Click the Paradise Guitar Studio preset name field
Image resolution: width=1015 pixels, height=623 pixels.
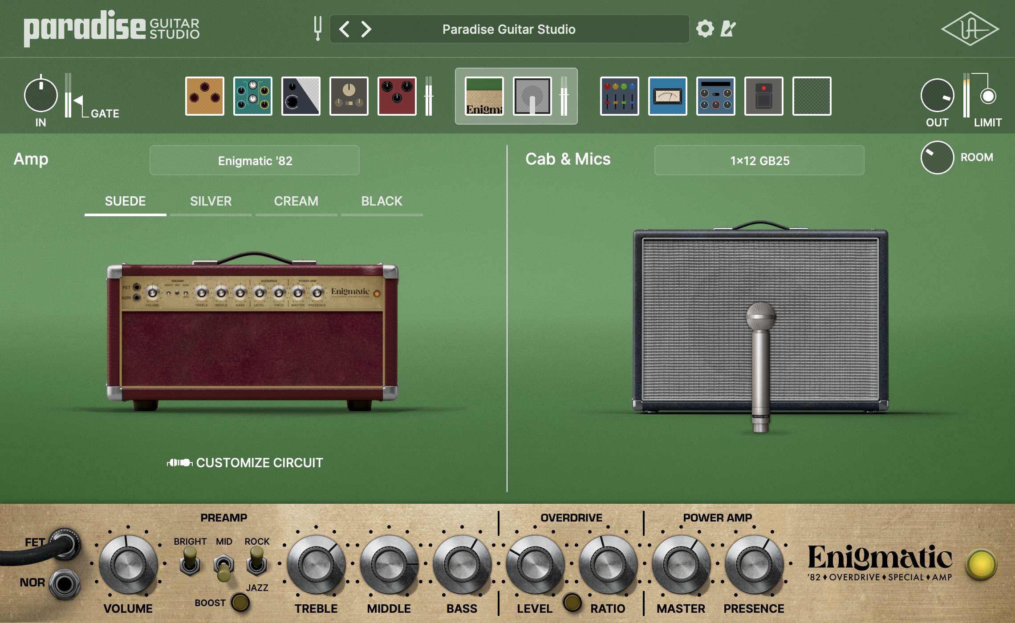[x=509, y=29]
